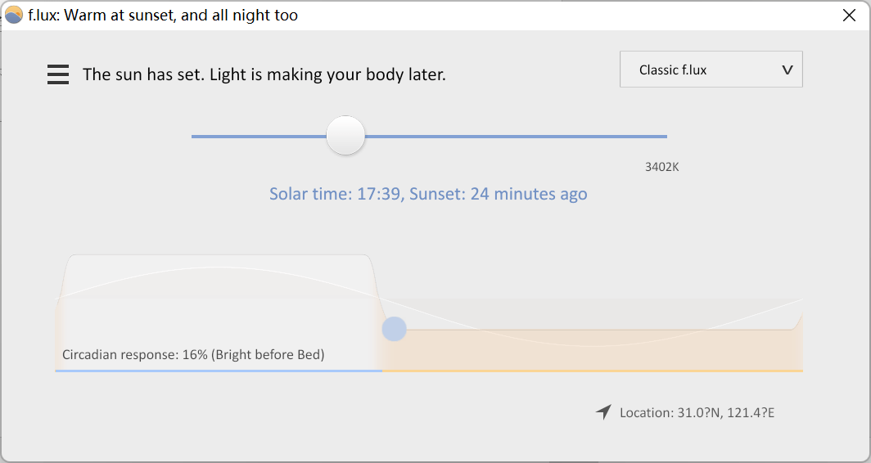Image resolution: width=871 pixels, height=463 pixels.
Task: Click the Circadian response 16% label
Action: tap(193, 354)
